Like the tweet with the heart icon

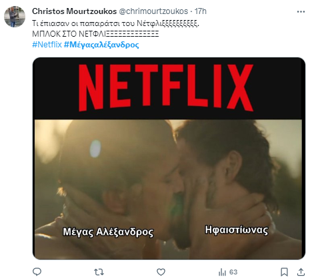tap(161, 272)
